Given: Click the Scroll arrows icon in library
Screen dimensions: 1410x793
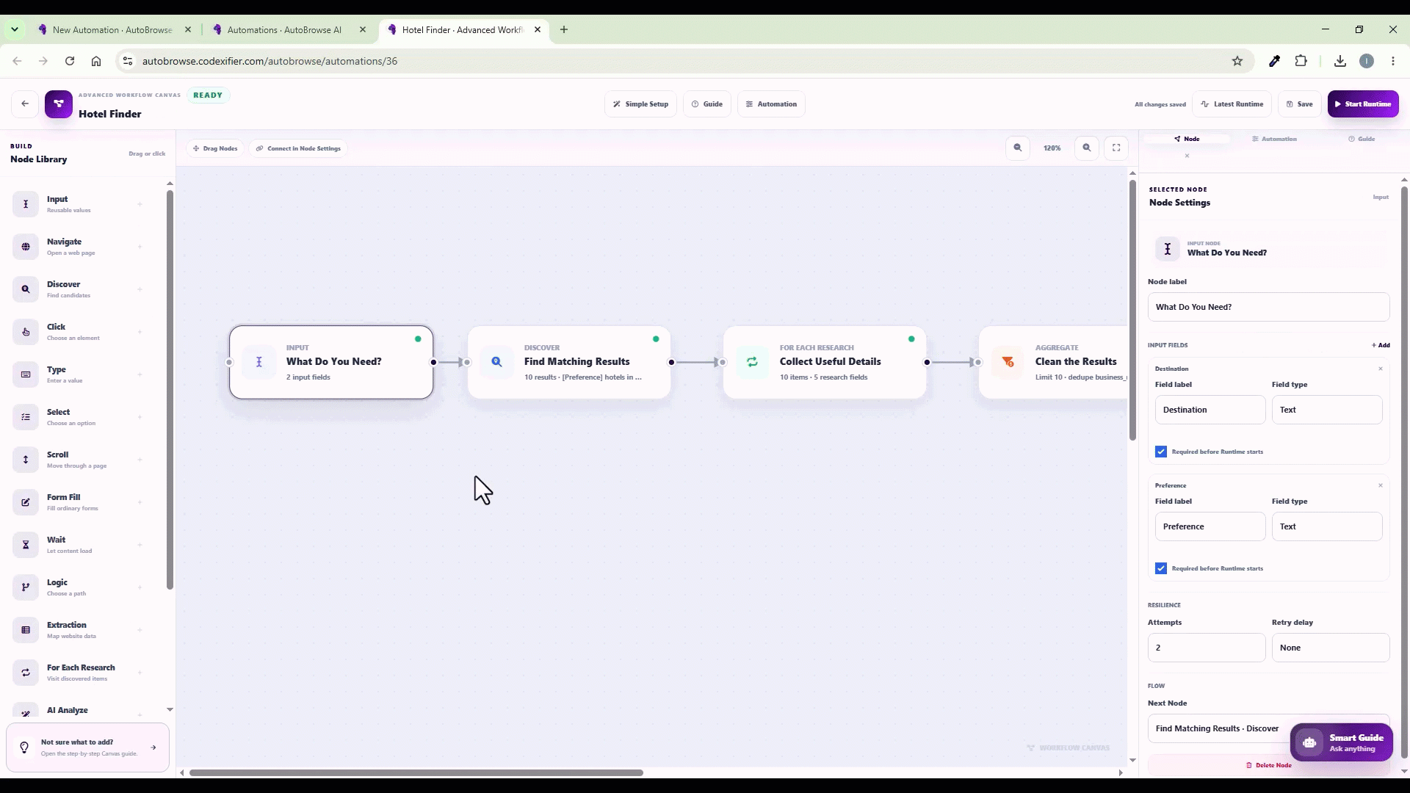Looking at the screenshot, I should click(26, 460).
